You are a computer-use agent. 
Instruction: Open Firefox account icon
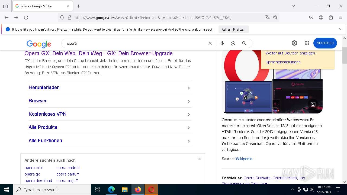321,17
